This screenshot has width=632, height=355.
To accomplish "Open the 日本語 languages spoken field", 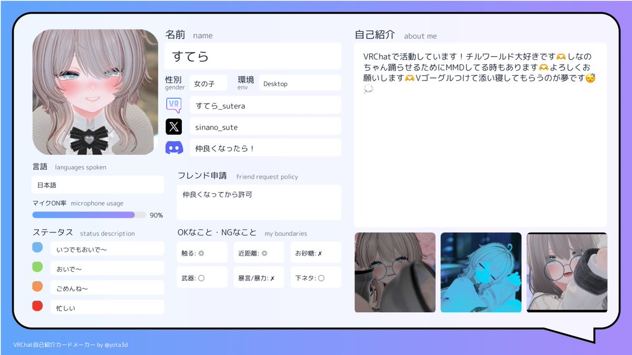I will (x=97, y=185).
